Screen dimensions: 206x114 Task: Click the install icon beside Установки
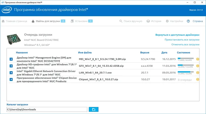click(x=72, y=21)
